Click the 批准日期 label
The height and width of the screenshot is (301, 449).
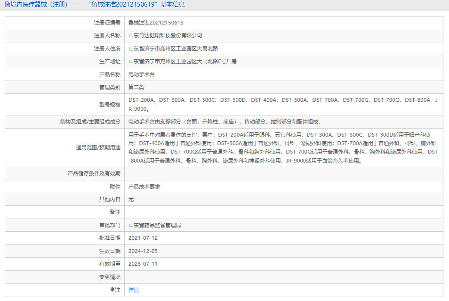pyautogui.click(x=110, y=238)
